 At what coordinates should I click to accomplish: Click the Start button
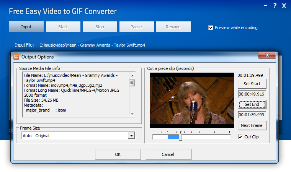coord(63,27)
